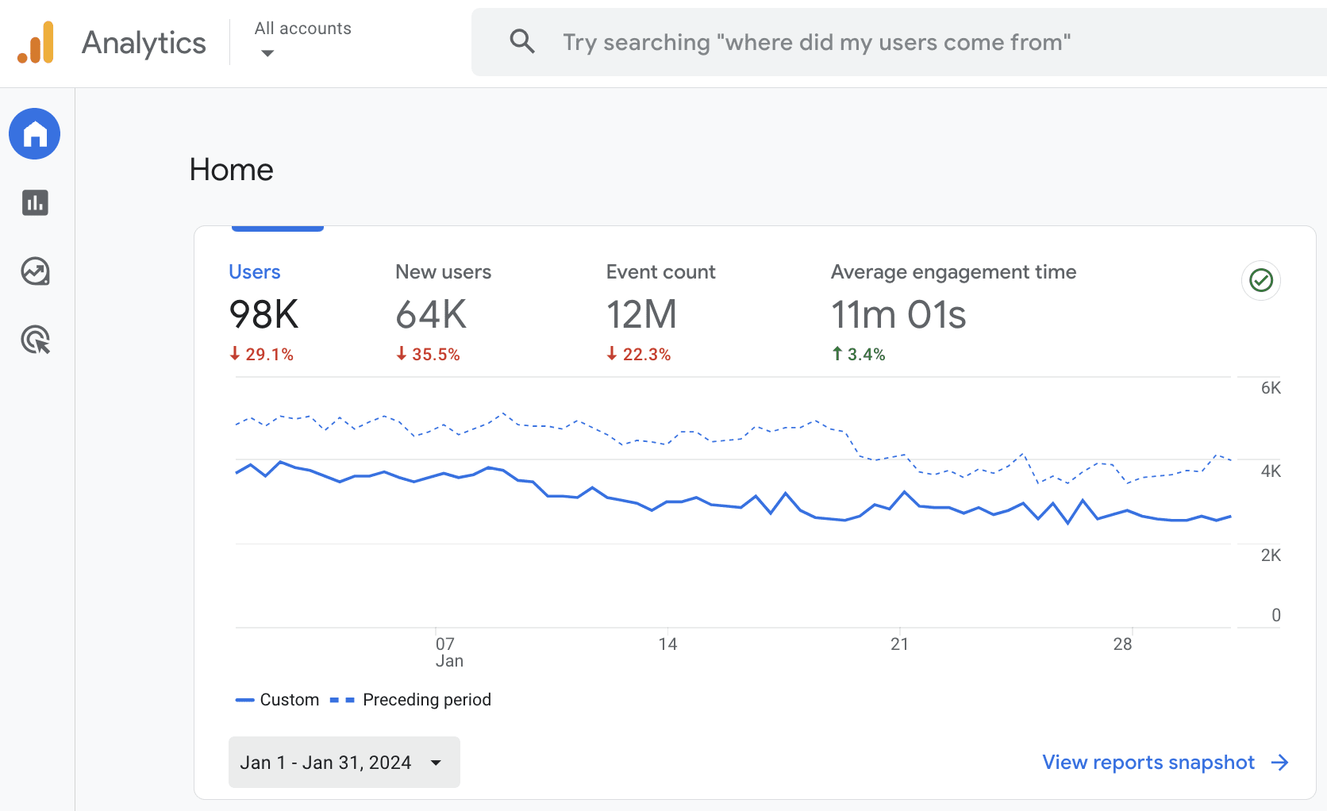
Task: Click the green data quality checkmark icon
Action: [x=1261, y=280]
